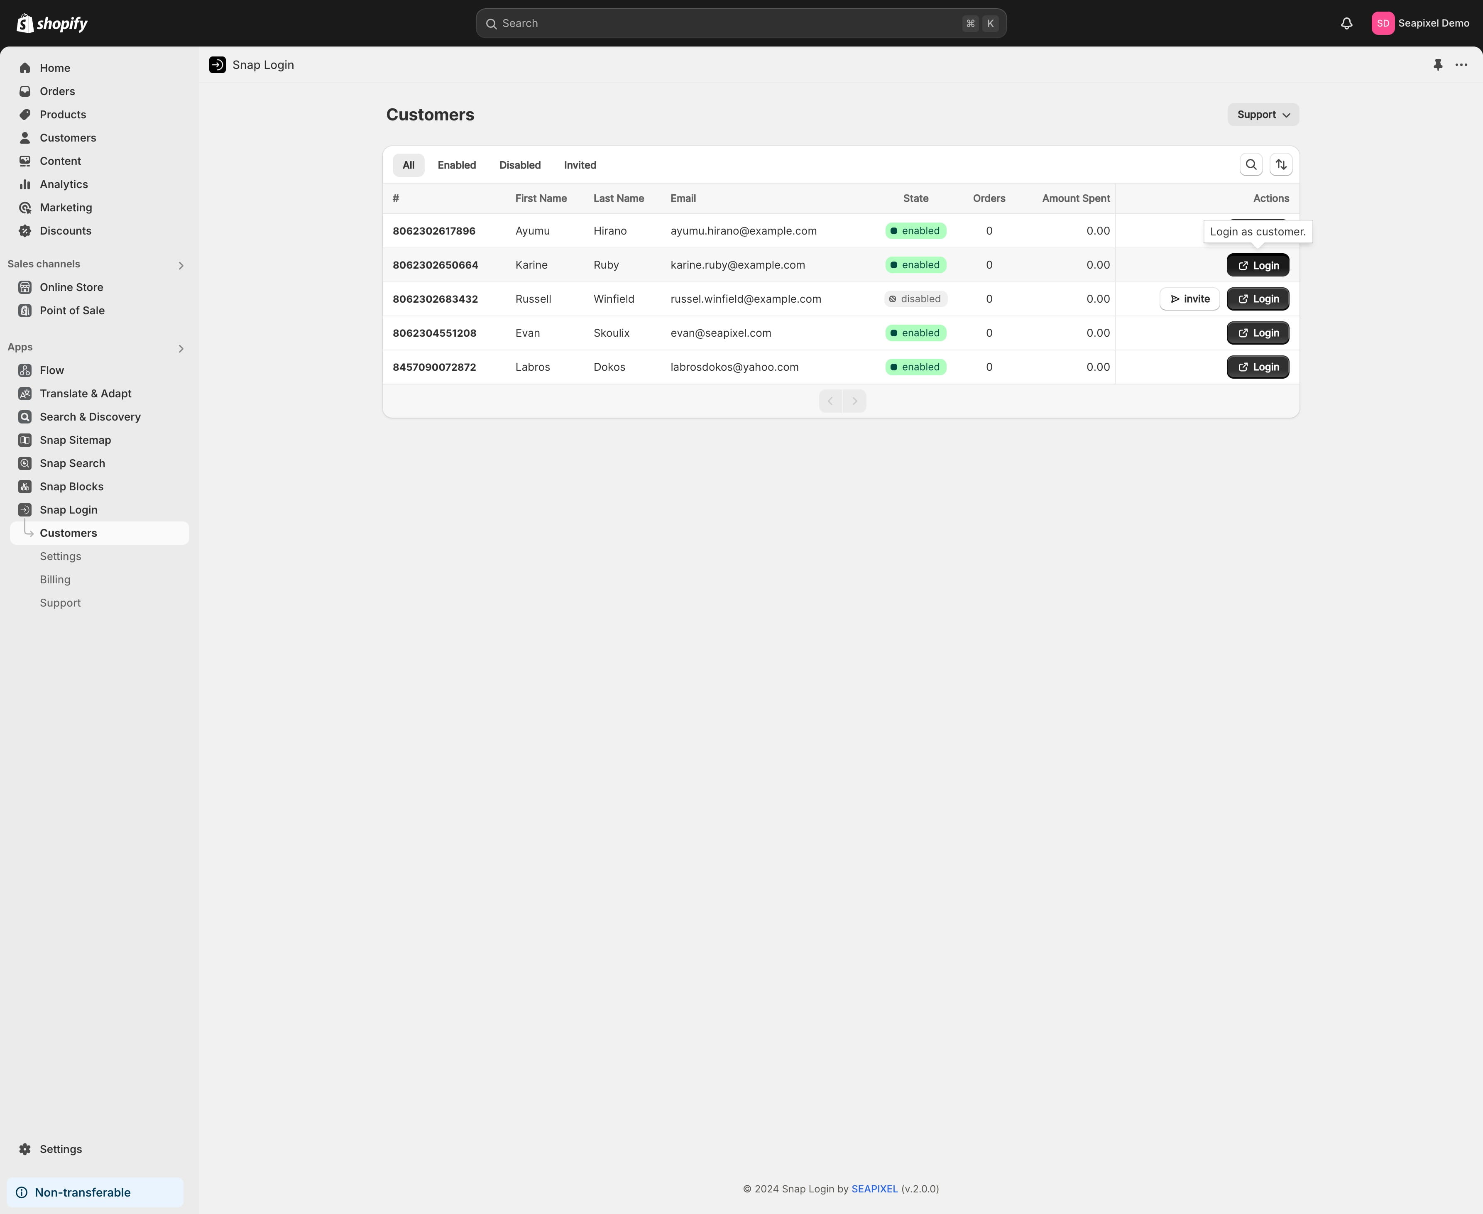The image size is (1483, 1214).
Task: Switch to the Disabled filter tab
Action: (519, 165)
